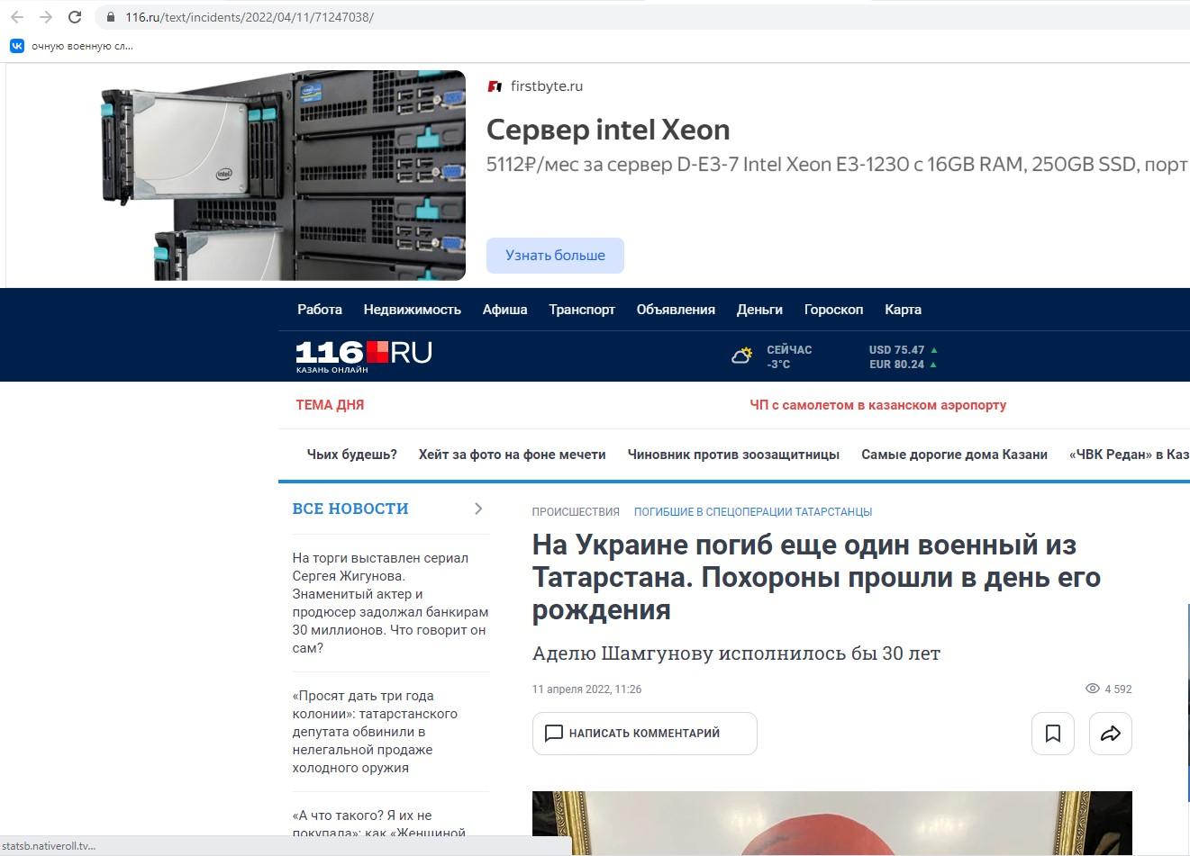
Task: Click the date 11 апреля 2022, 11:26
Action: [x=586, y=689]
